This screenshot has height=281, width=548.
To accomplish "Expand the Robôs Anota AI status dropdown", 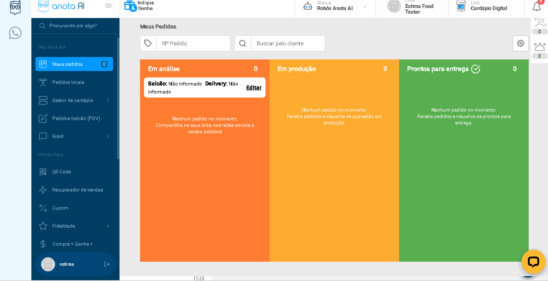I will coord(365,7).
